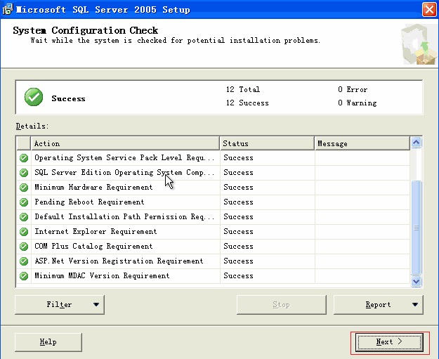
Task: Click the Success status of COM Plus Catalog row
Action: [x=238, y=247]
